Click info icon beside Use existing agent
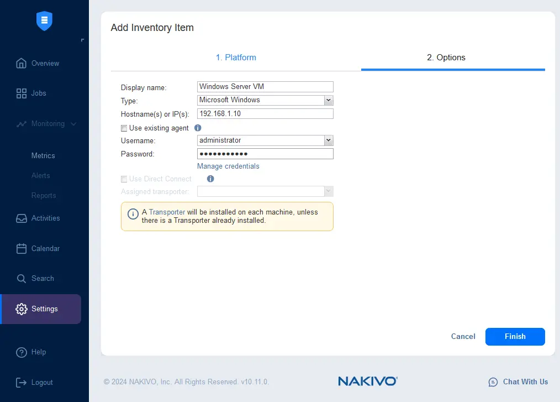560x402 pixels. pyautogui.click(x=198, y=128)
